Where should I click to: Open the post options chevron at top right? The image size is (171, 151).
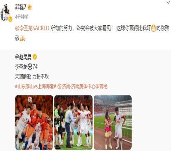[168, 2]
